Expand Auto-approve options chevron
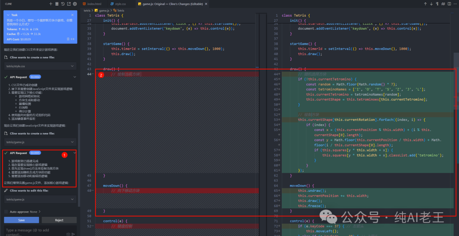Screen dimensions: 459x236 [x=40, y=211]
